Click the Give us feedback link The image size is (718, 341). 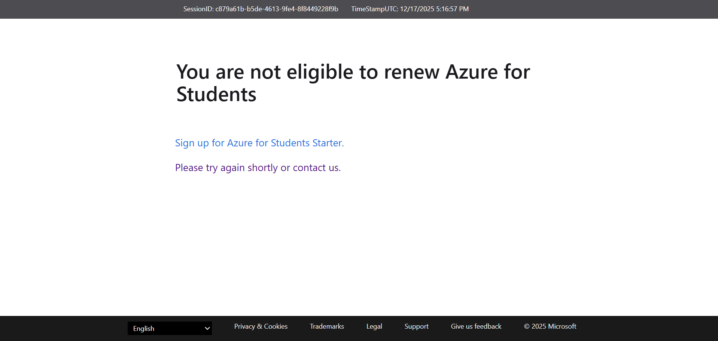[476, 326]
